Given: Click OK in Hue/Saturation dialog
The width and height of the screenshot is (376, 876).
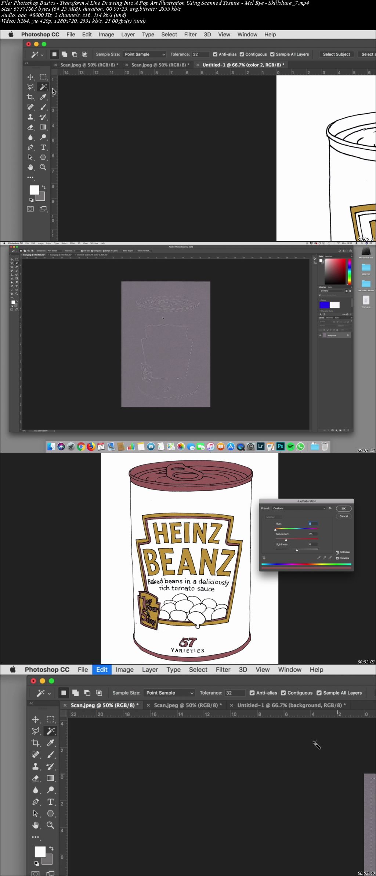Looking at the screenshot, I should pyautogui.click(x=344, y=509).
